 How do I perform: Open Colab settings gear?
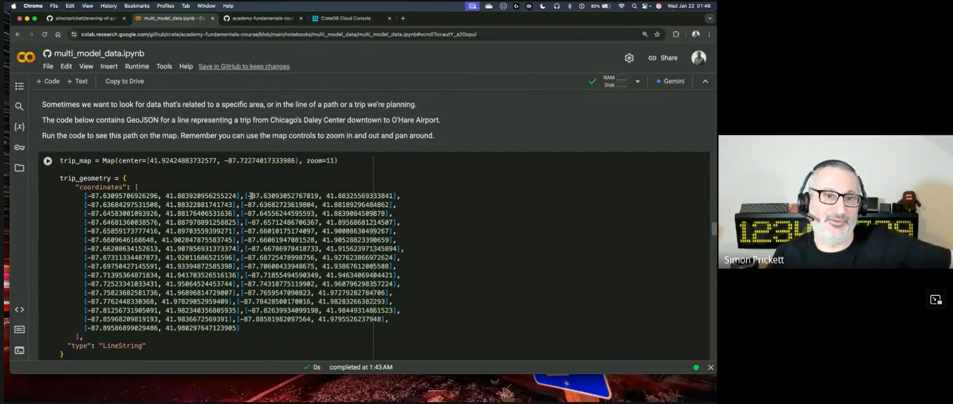[x=629, y=58]
